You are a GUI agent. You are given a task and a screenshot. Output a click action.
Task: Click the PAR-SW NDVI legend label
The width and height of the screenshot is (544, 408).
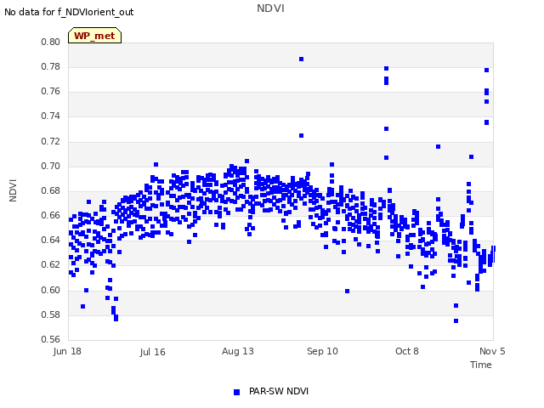tap(279, 391)
